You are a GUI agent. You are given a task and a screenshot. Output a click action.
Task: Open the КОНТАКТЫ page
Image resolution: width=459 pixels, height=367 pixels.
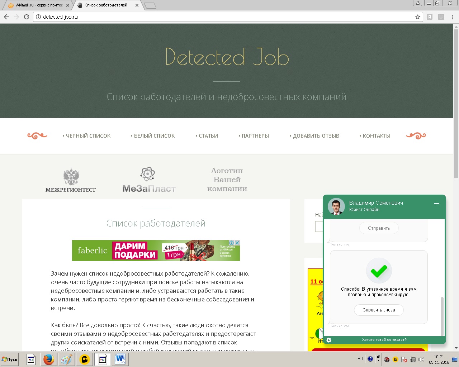click(375, 136)
